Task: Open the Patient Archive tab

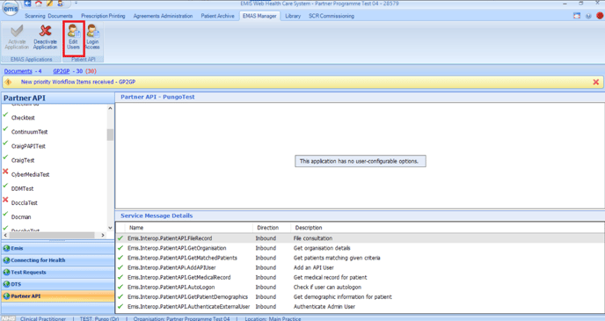Action: [217, 16]
